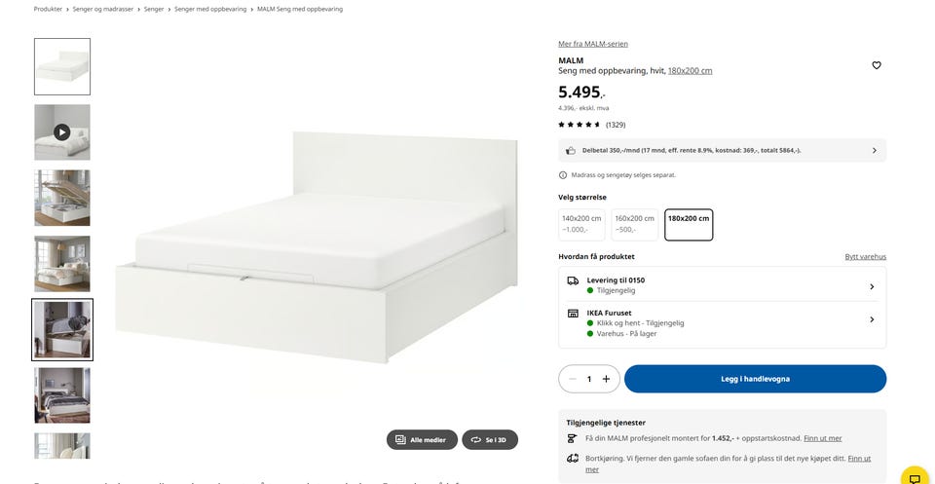Select open storage bed thumbnail image

click(x=62, y=198)
